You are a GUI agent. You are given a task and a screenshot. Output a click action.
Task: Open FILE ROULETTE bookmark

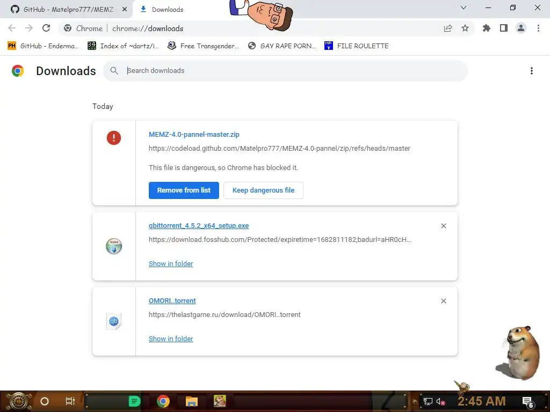click(357, 46)
